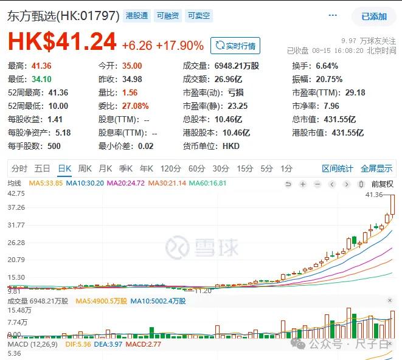Select the 月K chart tab

(105, 168)
